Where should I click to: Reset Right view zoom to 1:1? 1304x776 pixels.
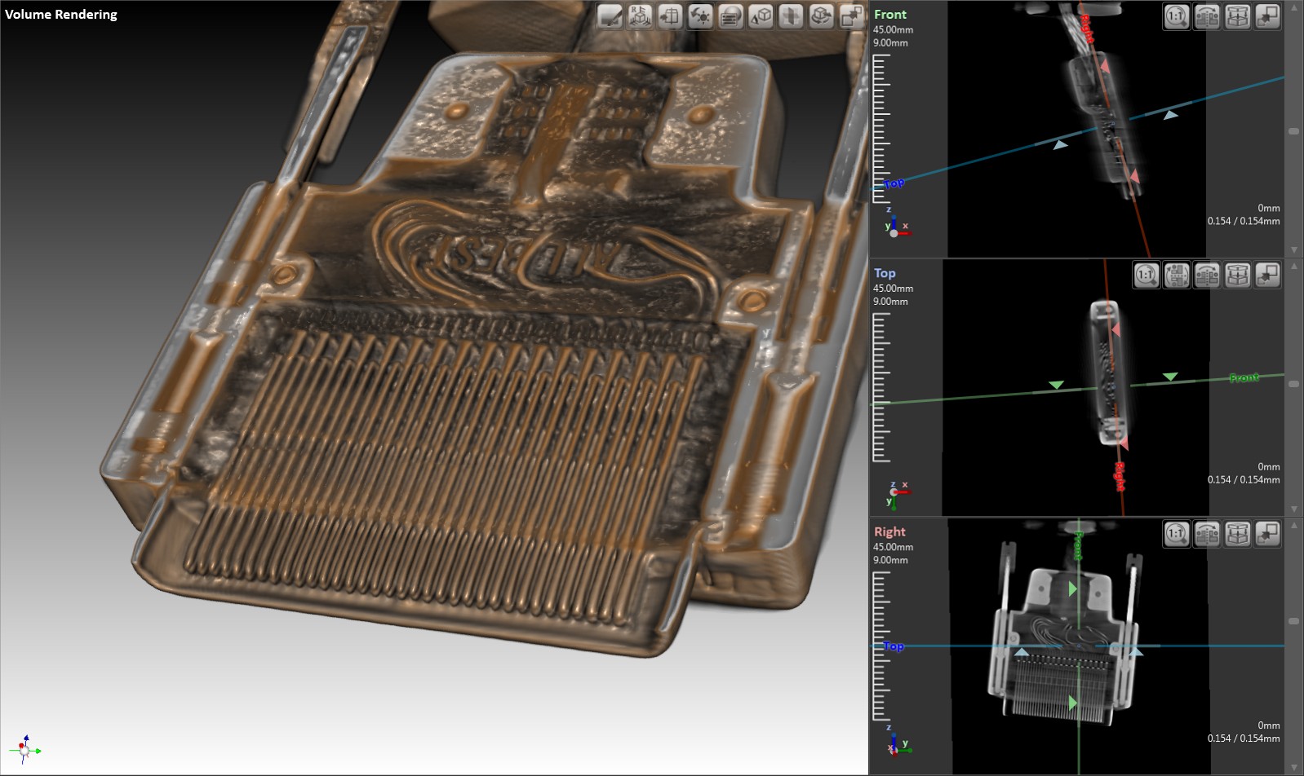pos(1176,534)
